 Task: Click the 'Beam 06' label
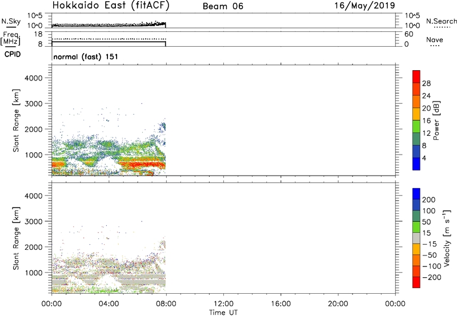[x=223, y=6]
